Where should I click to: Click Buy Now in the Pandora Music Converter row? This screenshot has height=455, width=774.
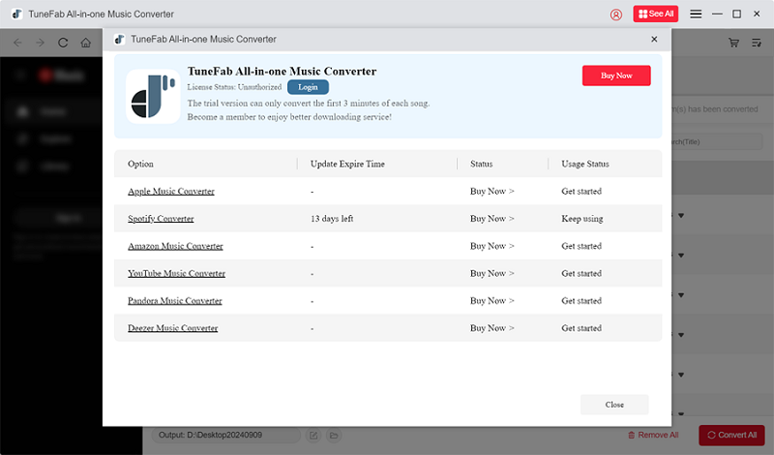click(x=491, y=300)
